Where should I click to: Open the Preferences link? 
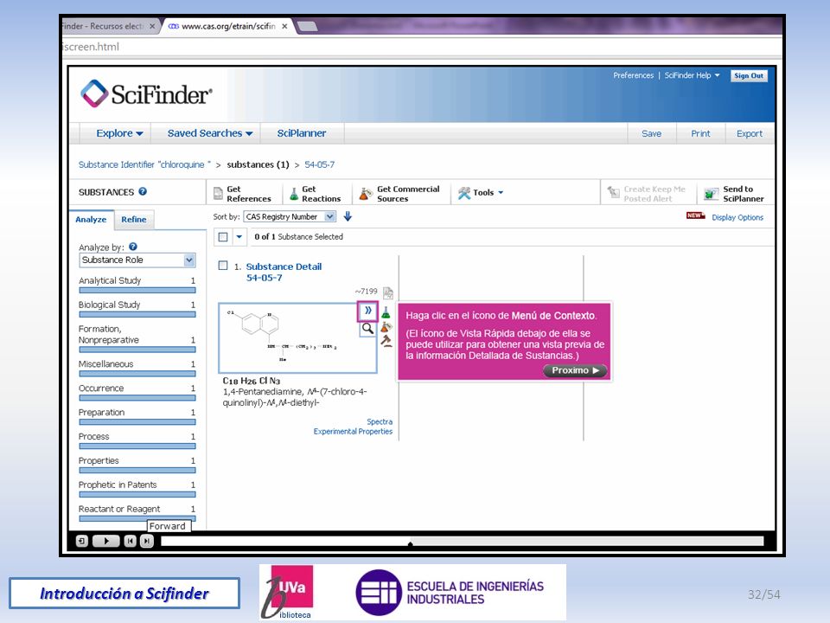point(633,75)
